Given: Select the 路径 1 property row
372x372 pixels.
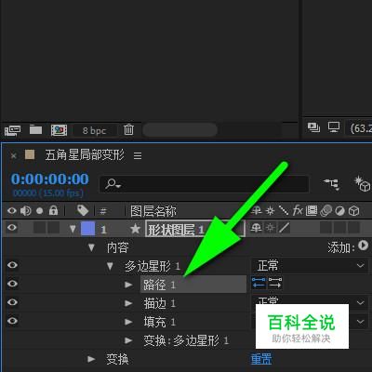Looking at the screenshot, I should coord(193,285).
